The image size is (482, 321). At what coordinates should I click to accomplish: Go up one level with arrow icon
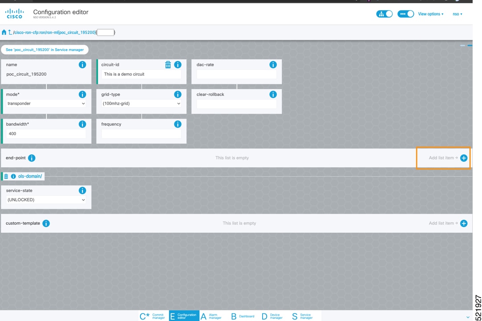[10, 32]
